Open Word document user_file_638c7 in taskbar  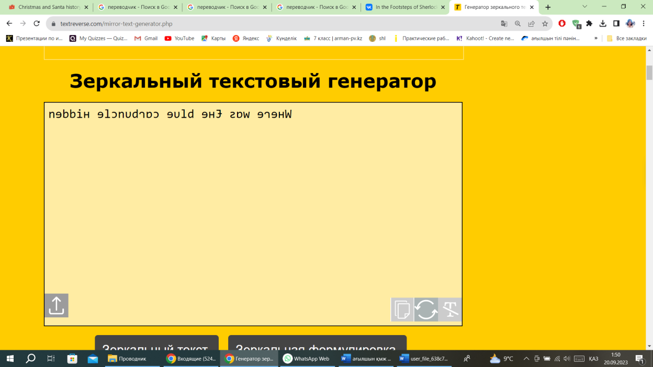point(425,359)
